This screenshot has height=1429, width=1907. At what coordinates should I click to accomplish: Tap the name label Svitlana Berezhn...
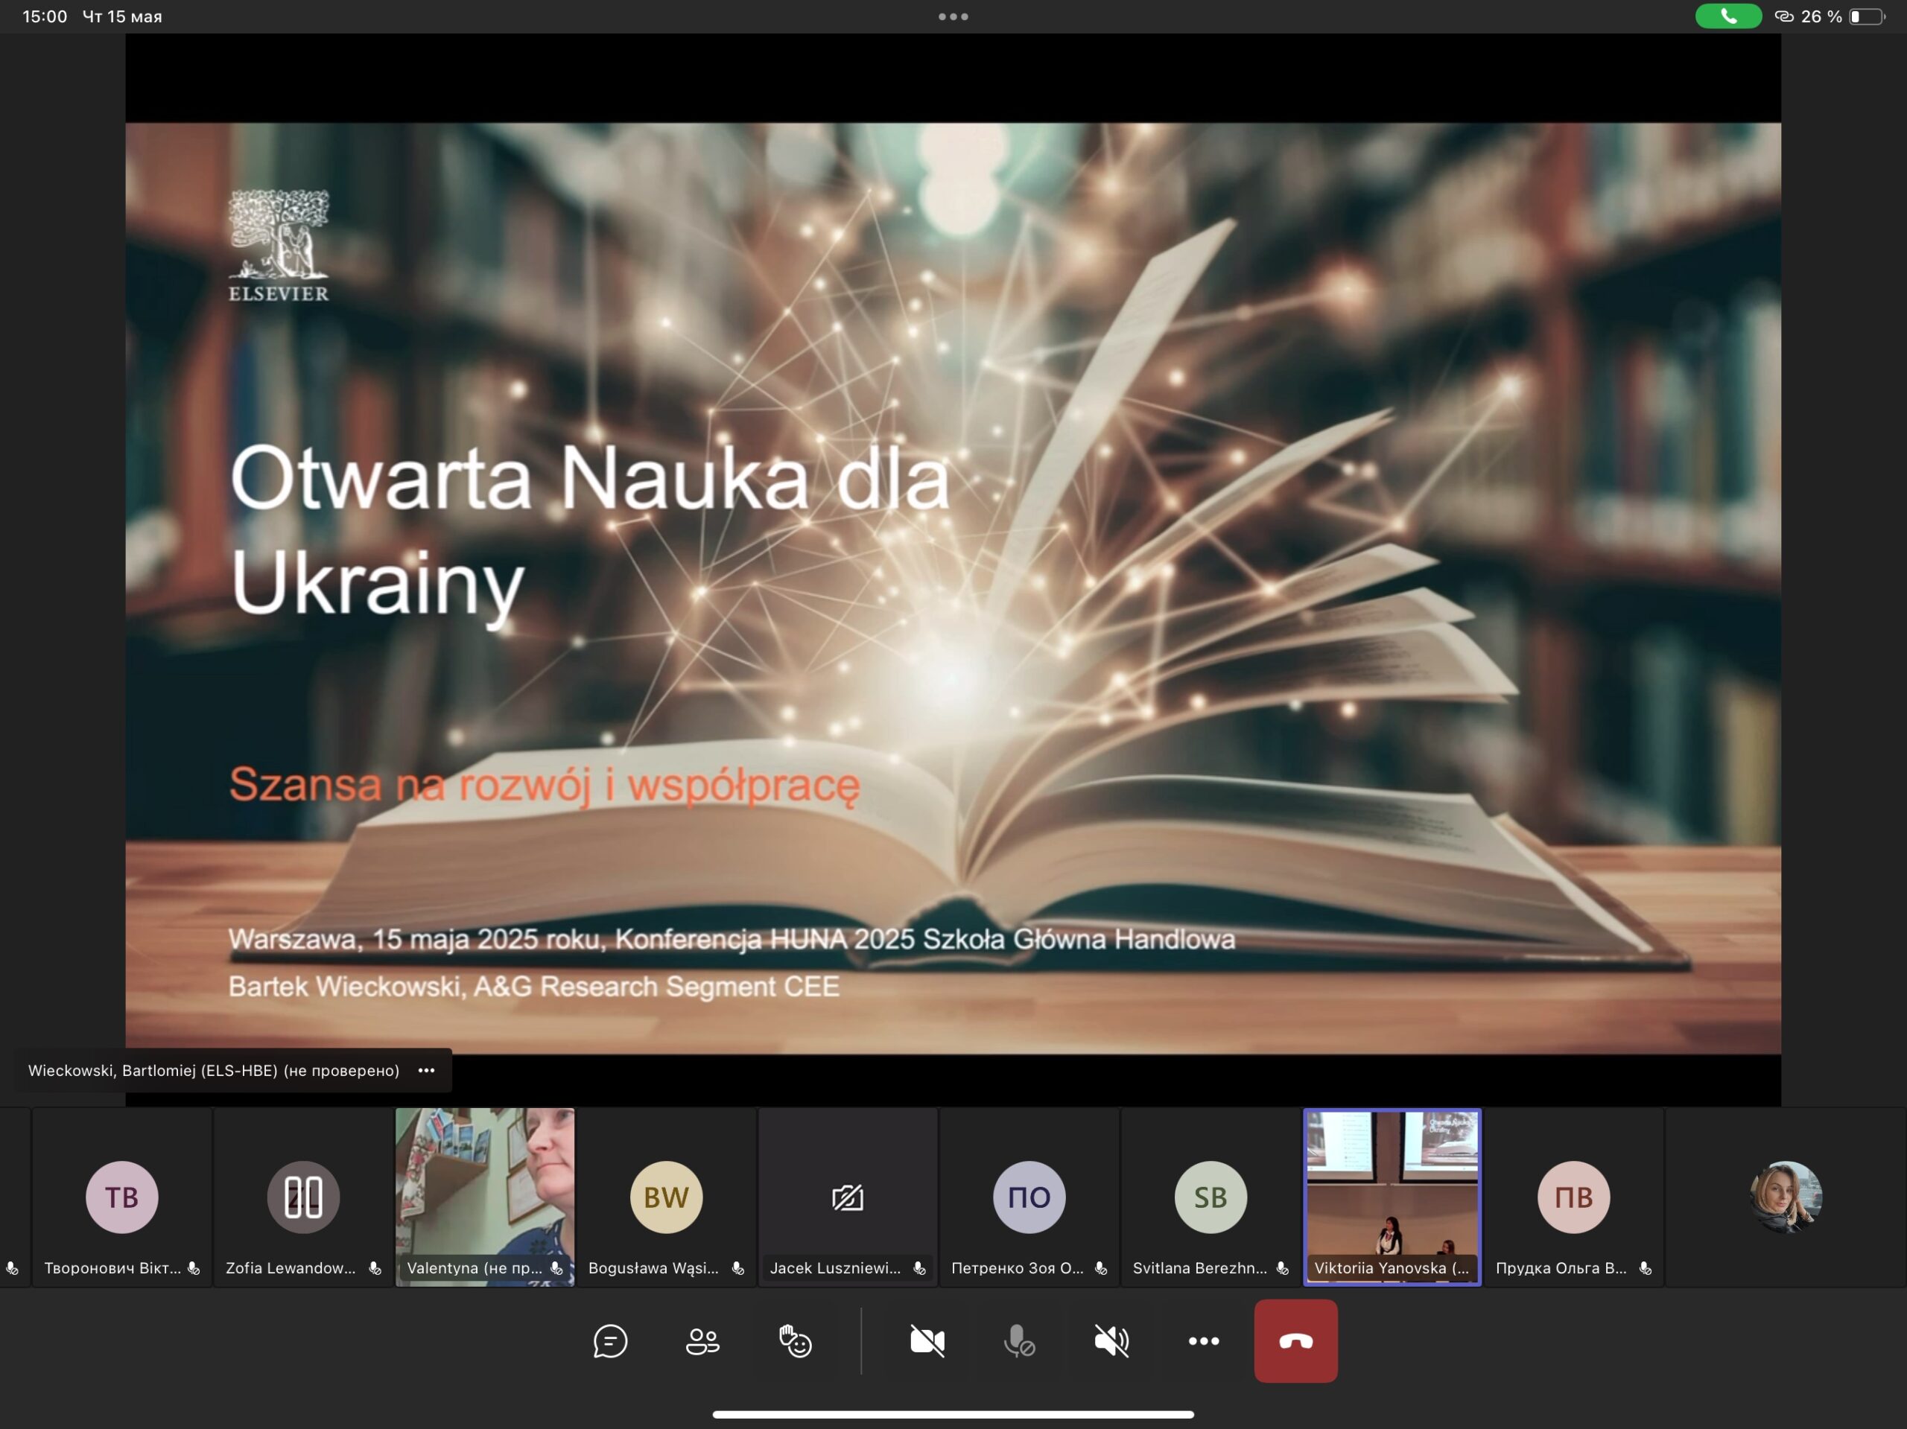coord(1199,1268)
